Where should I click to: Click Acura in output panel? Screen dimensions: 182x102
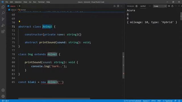[131, 10]
